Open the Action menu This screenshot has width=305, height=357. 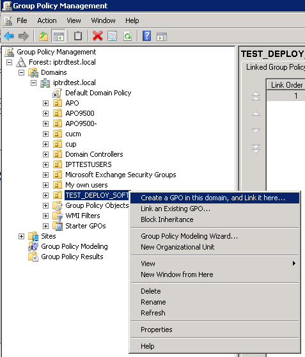coord(47,20)
